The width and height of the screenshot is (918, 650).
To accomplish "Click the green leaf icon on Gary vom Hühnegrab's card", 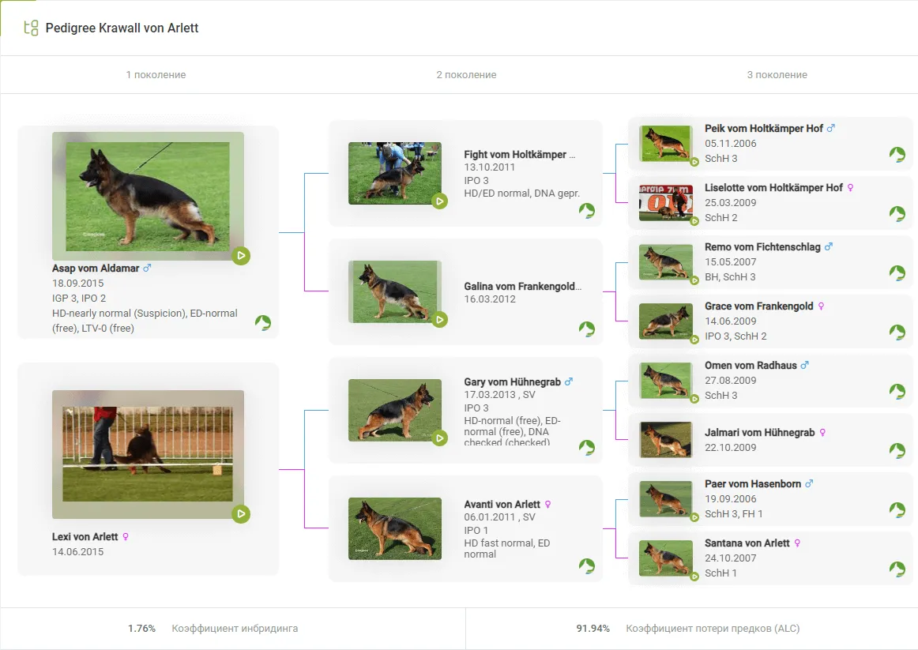I will click(586, 448).
